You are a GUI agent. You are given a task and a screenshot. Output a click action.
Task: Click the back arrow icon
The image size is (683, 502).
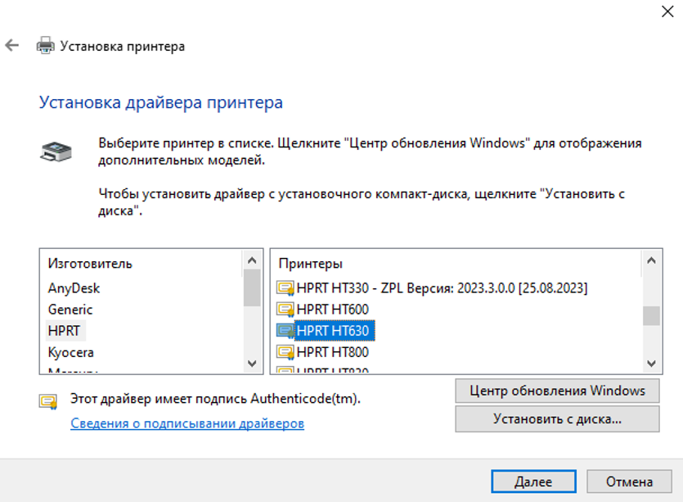click(x=12, y=46)
